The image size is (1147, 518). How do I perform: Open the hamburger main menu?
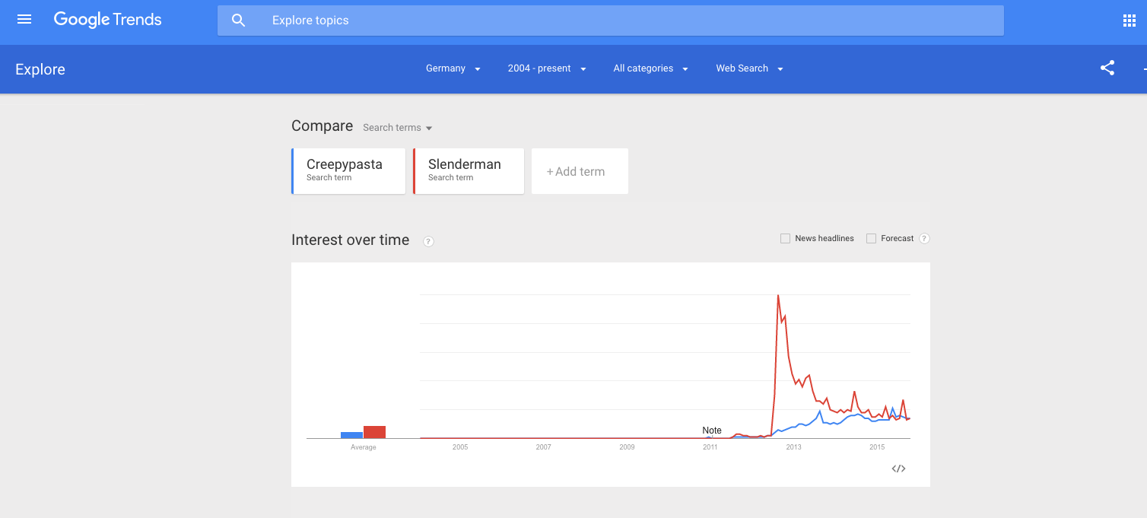pos(24,20)
